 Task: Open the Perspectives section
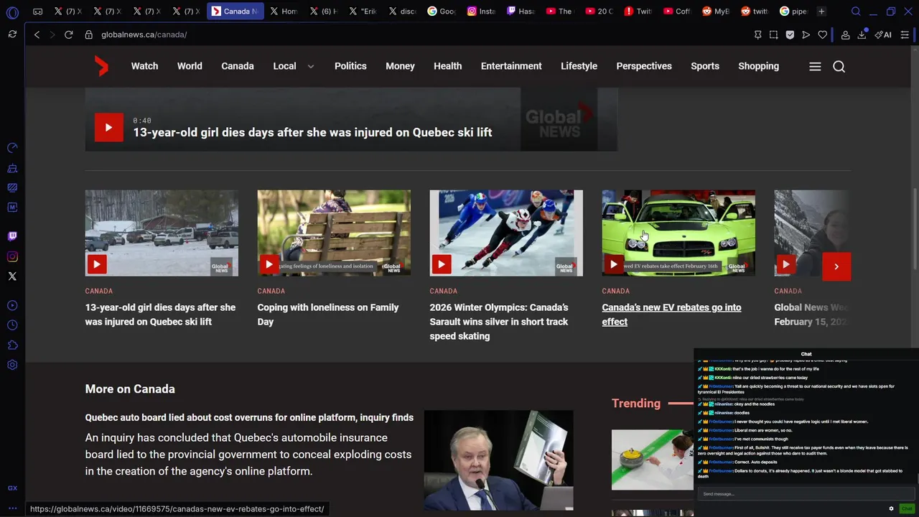pyautogui.click(x=644, y=66)
